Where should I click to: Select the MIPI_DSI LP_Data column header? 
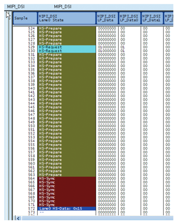point(107,18)
